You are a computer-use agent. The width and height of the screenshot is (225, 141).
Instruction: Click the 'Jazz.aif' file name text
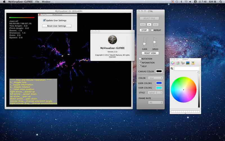point(14,21)
